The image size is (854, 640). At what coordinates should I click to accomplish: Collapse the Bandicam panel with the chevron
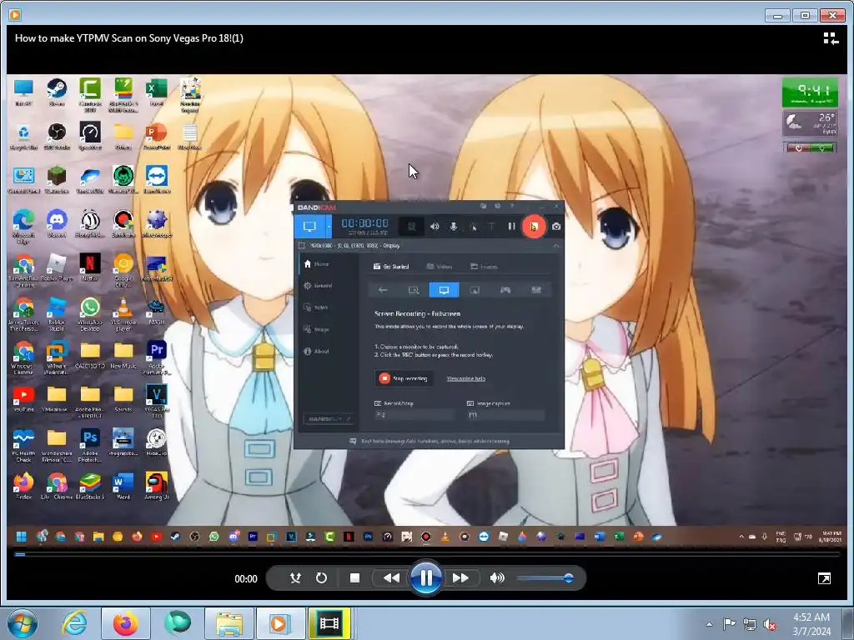555,246
